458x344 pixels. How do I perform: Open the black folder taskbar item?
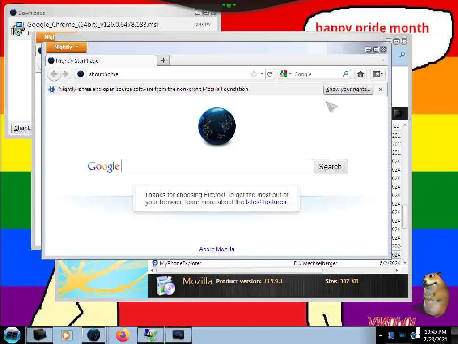point(40,335)
